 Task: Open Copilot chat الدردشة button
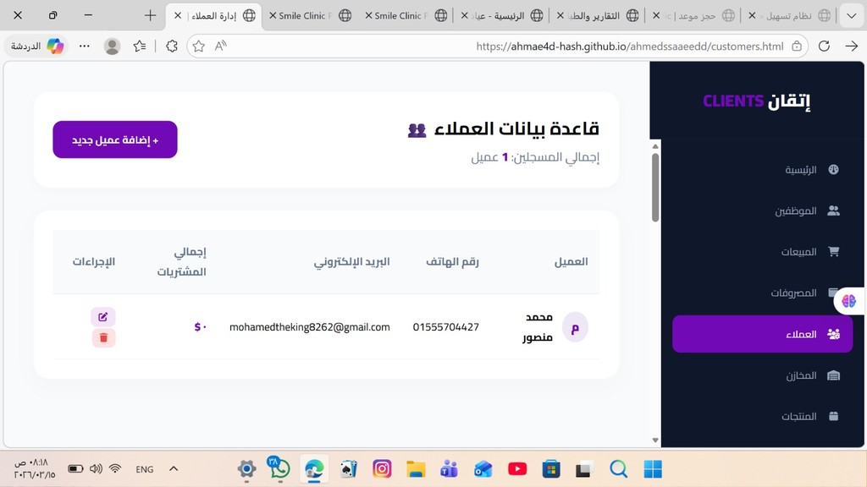[36, 46]
